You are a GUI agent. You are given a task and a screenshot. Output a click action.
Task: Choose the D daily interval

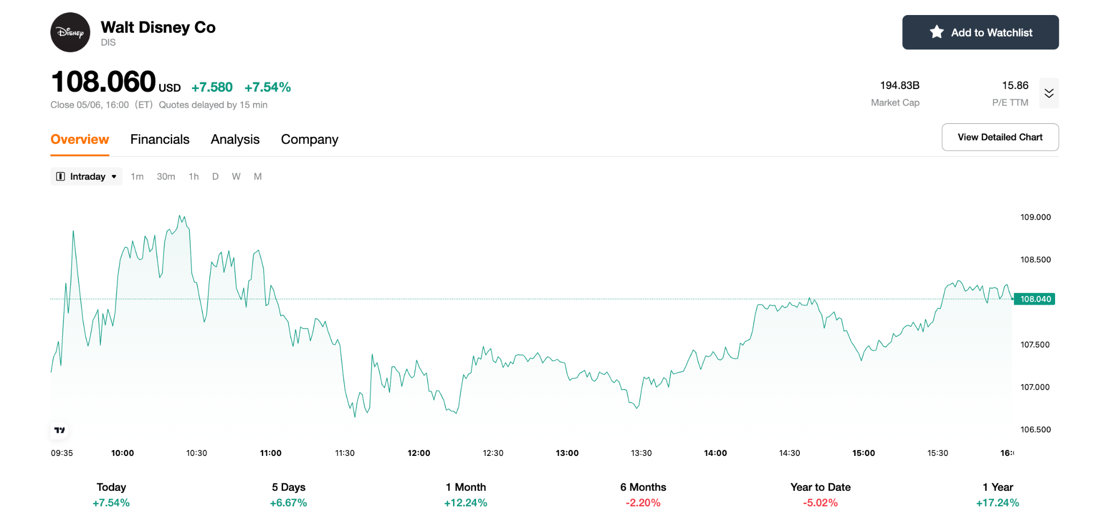click(215, 176)
